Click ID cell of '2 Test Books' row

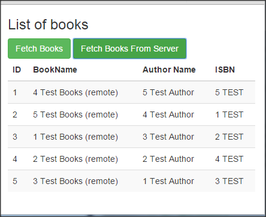[15, 159]
